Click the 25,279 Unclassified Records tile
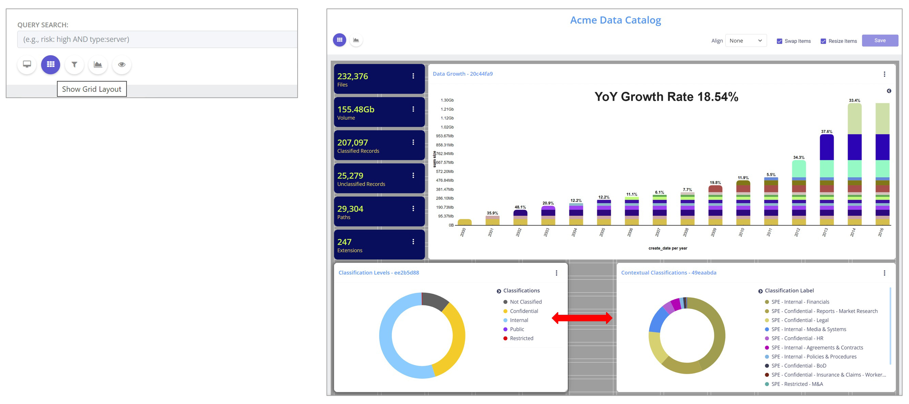The height and width of the screenshot is (404, 909). [379, 178]
